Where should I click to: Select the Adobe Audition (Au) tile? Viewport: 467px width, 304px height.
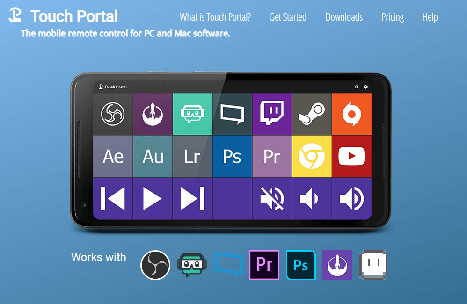click(153, 157)
